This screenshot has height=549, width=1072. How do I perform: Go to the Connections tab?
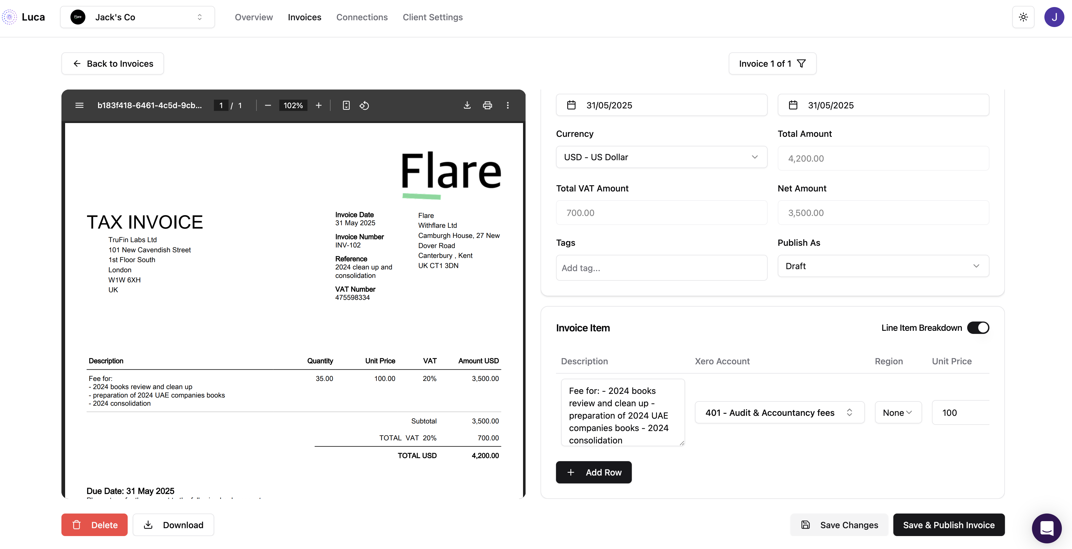(x=362, y=17)
